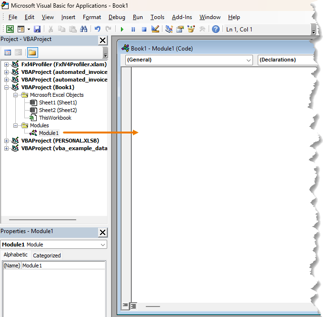Open the Project Explorer toolbar icon

[x=169, y=29]
